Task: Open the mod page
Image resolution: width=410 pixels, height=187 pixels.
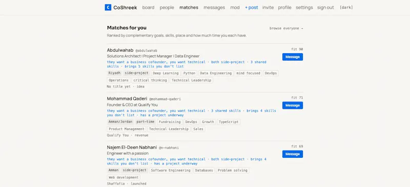Action: pyautogui.click(x=235, y=8)
